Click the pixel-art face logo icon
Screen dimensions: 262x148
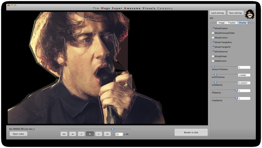point(250,14)
